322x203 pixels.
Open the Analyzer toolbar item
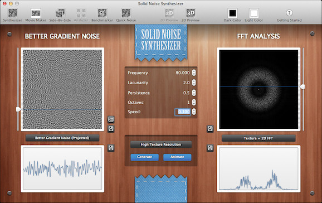[81, 15]
